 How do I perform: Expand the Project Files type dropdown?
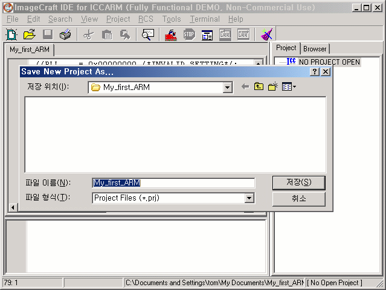point(249,198)
